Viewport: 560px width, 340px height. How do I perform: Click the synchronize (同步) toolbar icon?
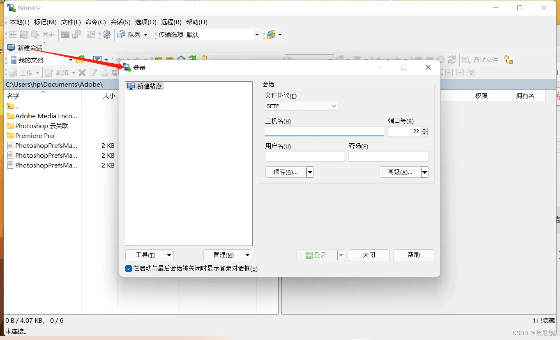click(46, 34)
